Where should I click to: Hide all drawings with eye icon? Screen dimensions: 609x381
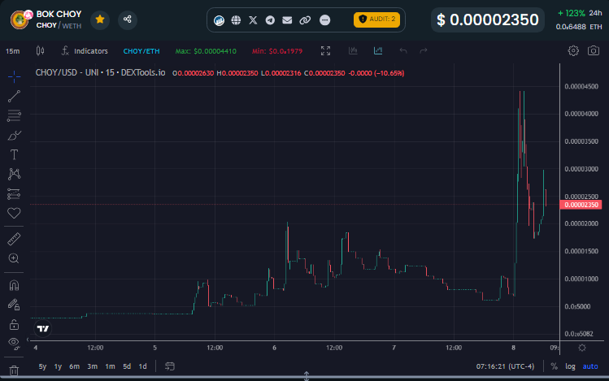pyautogui.click(x=14, y=343)
